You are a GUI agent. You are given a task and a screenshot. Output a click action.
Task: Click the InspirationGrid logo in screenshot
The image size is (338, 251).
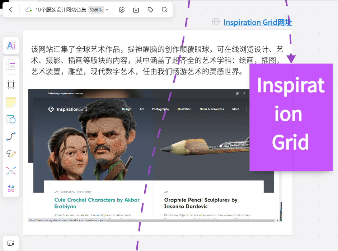pyautogui.click(x=67, y=109)
